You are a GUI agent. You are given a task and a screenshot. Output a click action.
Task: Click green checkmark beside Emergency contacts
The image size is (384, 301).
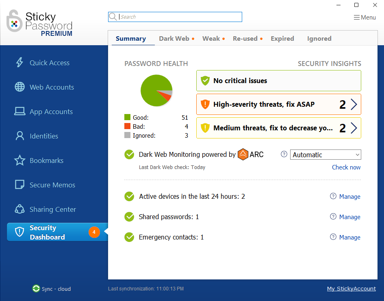pos(129,237)
